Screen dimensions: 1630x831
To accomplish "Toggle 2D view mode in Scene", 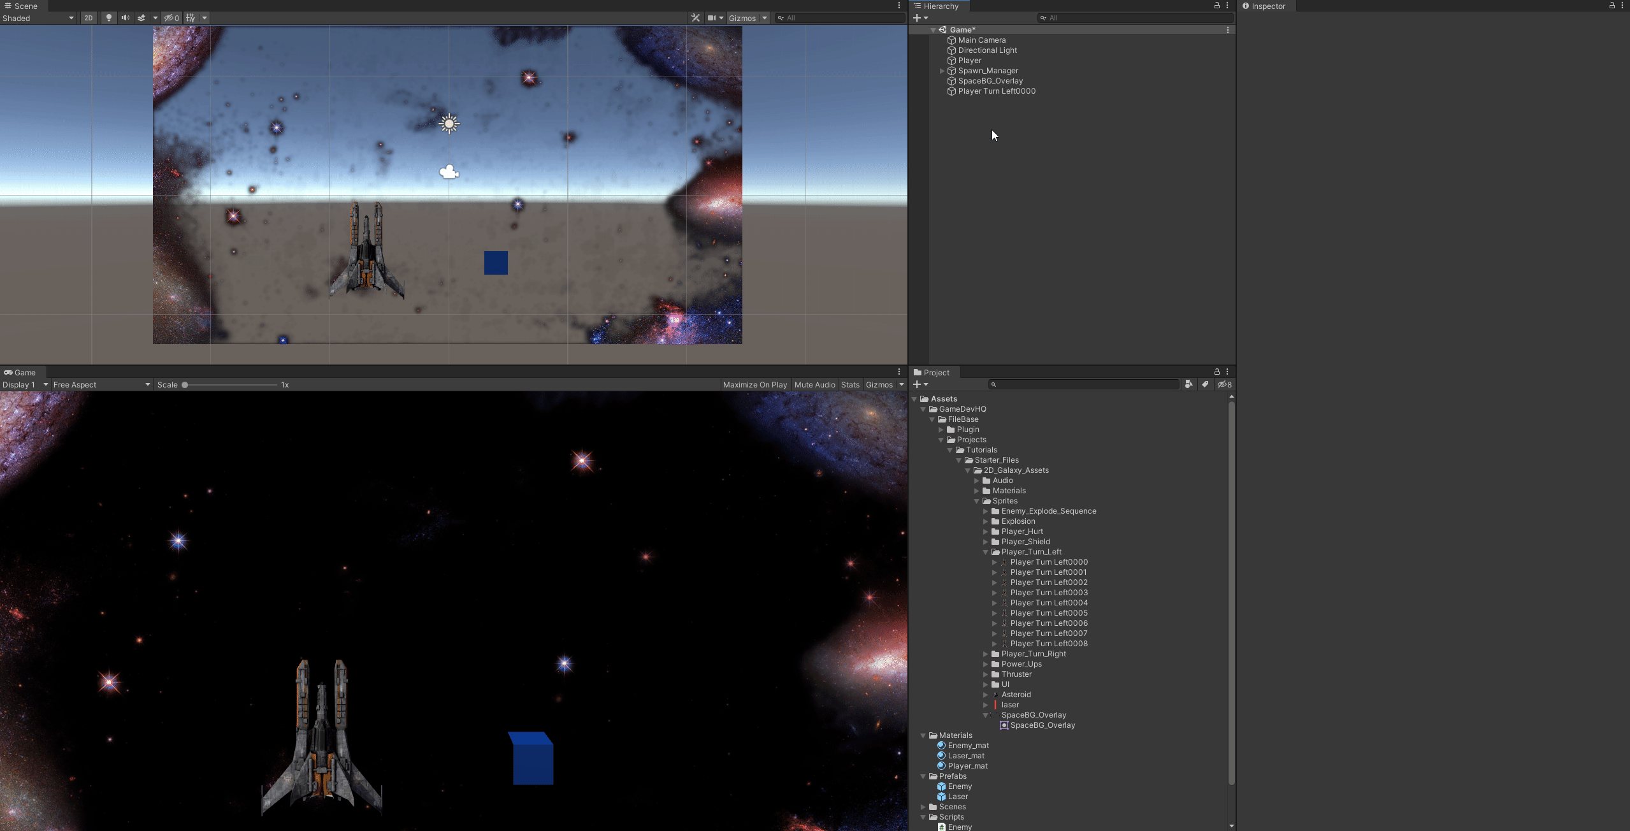I will pos(89,18).
